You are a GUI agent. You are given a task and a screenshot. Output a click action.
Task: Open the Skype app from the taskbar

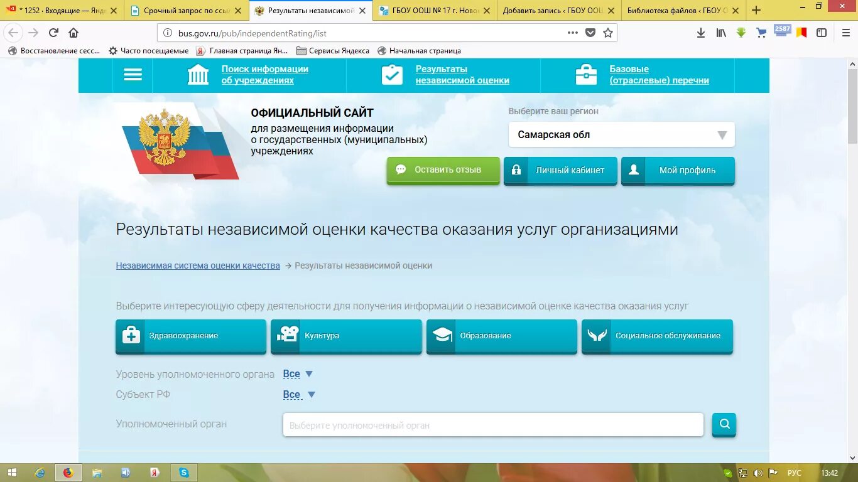(x=183, y=472)
